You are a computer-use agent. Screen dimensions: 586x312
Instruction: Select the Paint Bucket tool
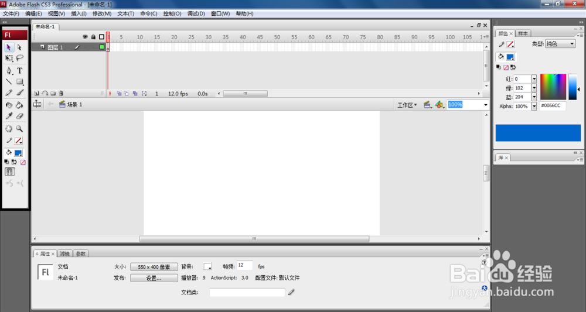19,105
